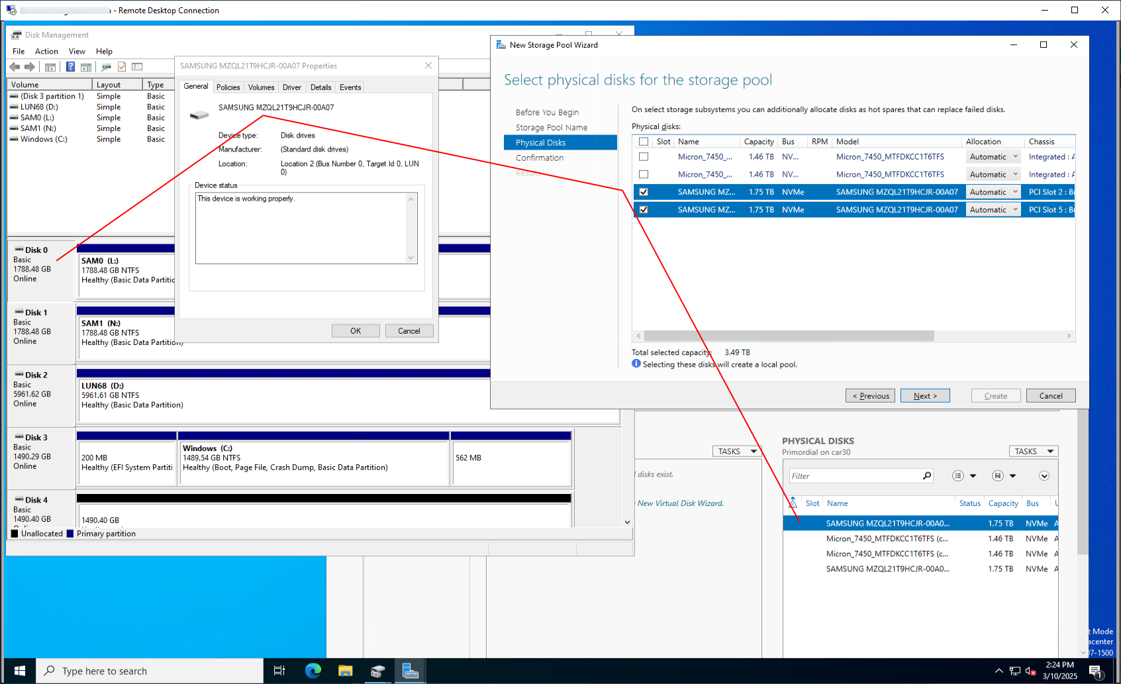The height and width of the screenshot is (684, 1121).
Task: Select the Storage Pool Name wizard step
Action: coord(552,128)
